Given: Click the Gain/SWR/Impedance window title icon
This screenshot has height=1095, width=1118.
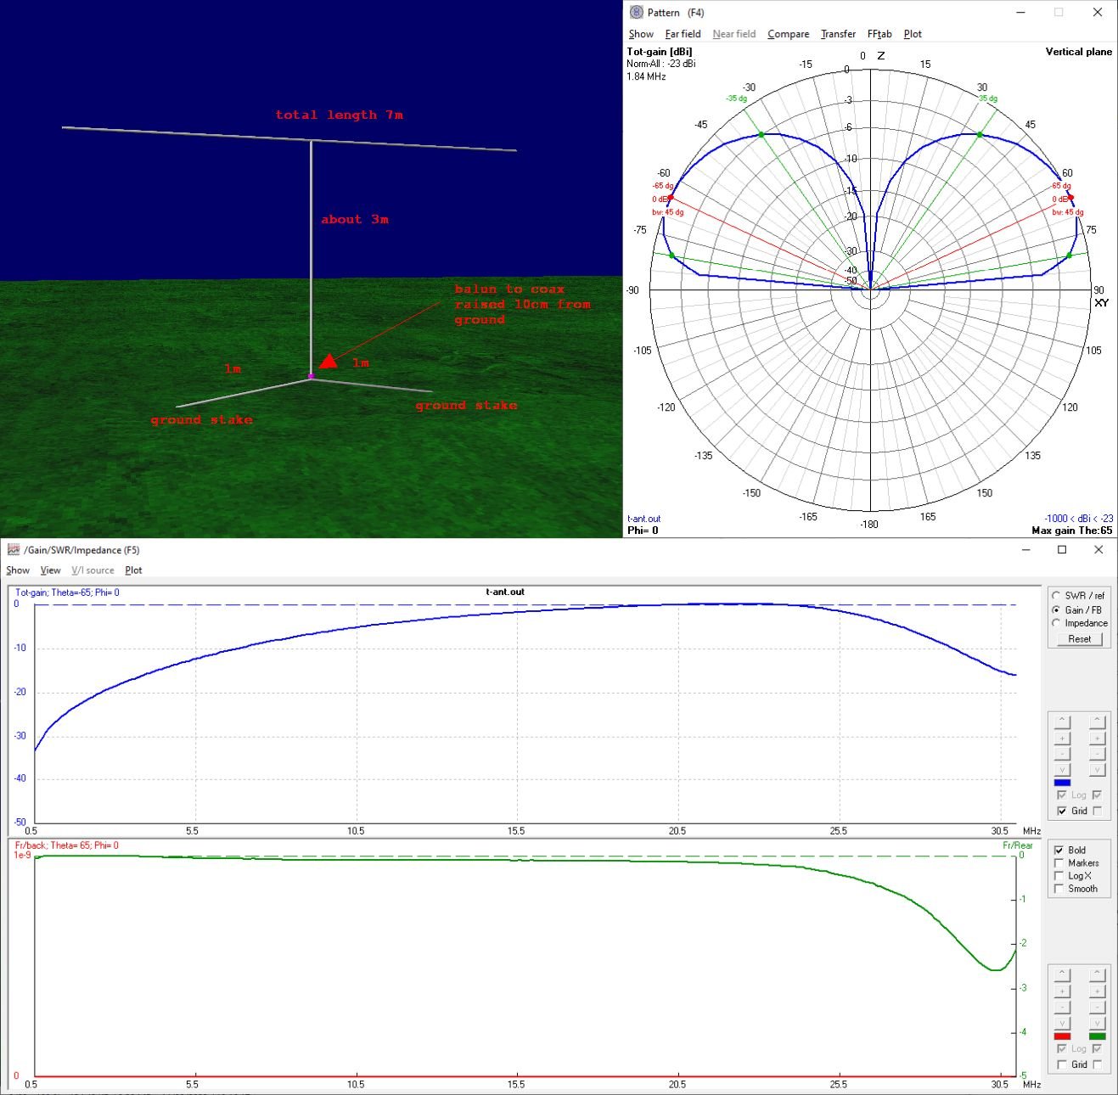Looking at the screenshot, I should pyautogui.click(x=14, y=550).
